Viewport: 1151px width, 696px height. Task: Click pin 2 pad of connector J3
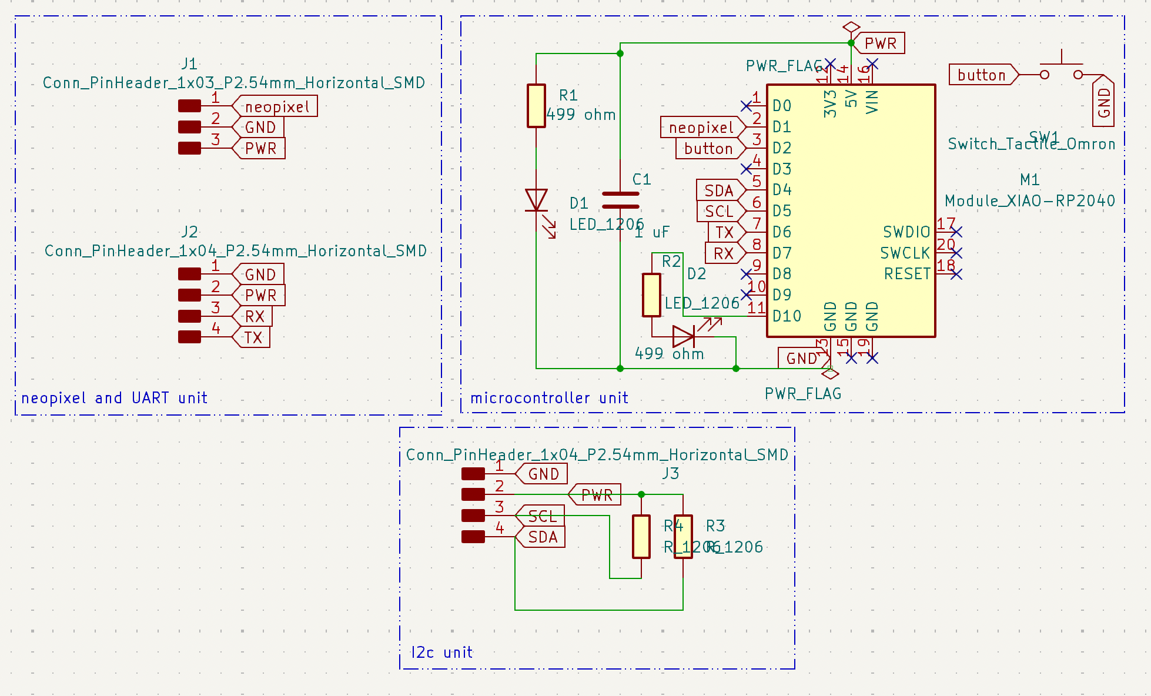pos(473,494)
